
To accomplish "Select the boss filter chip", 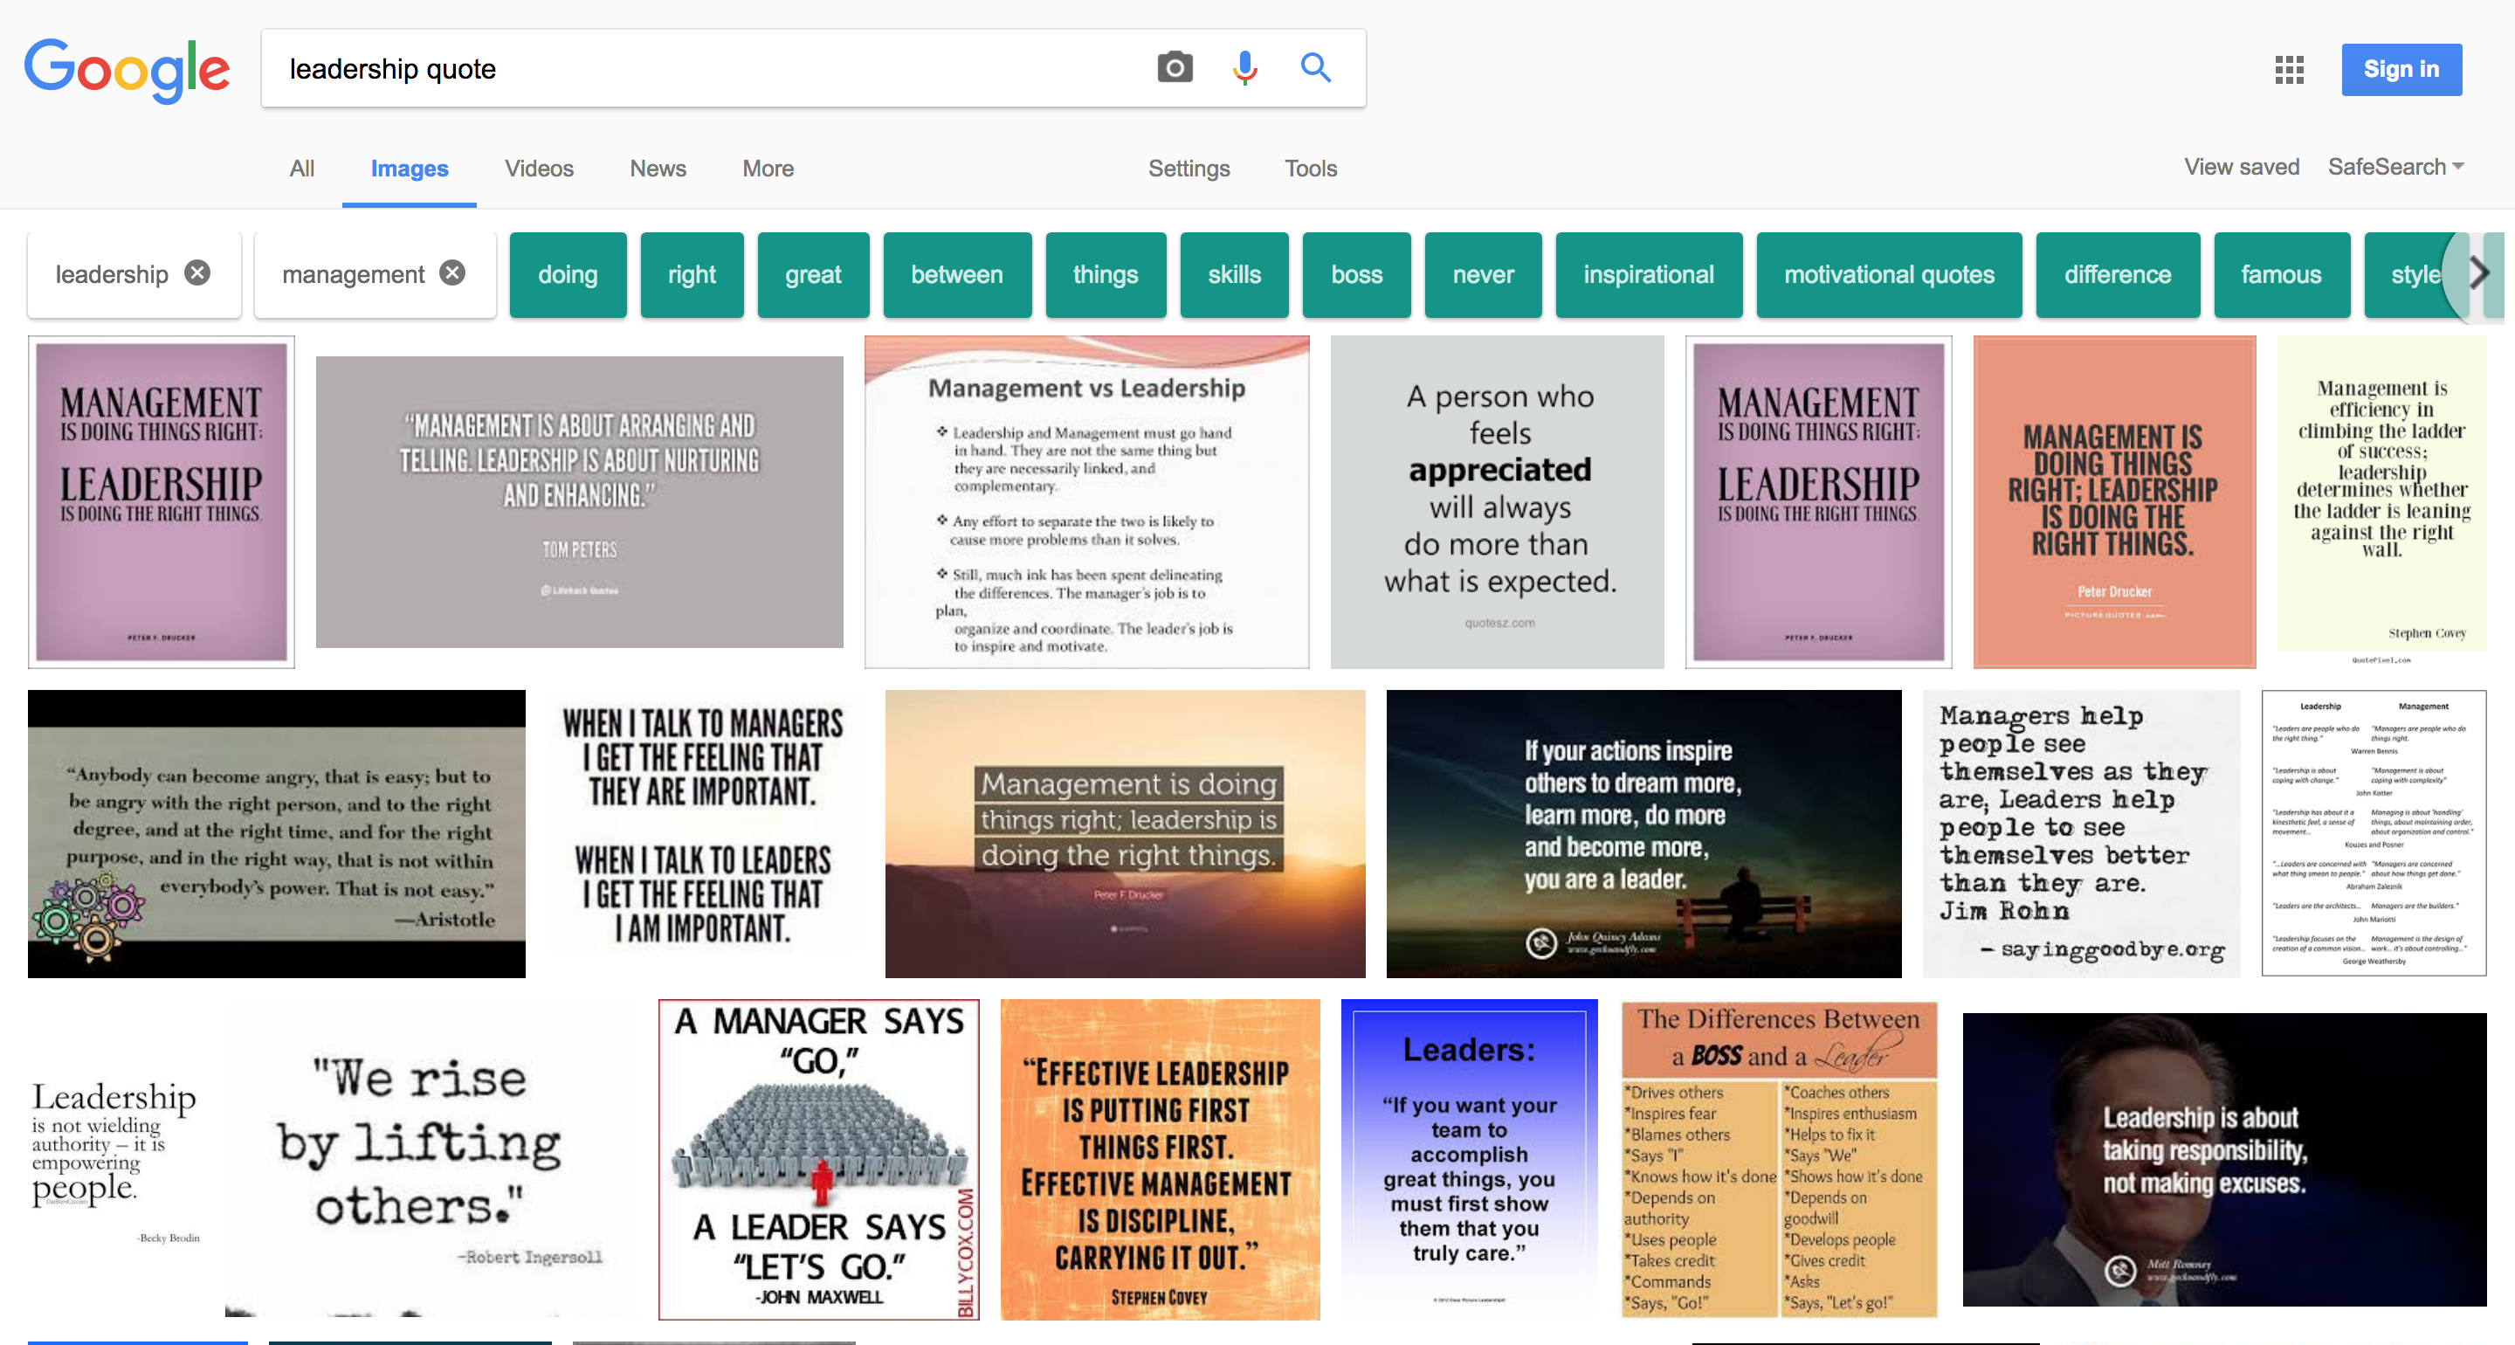I will (x=1356, y=274).
